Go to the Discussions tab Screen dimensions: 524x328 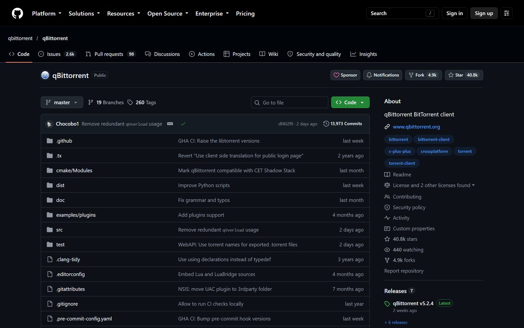(x=163, y=54)
